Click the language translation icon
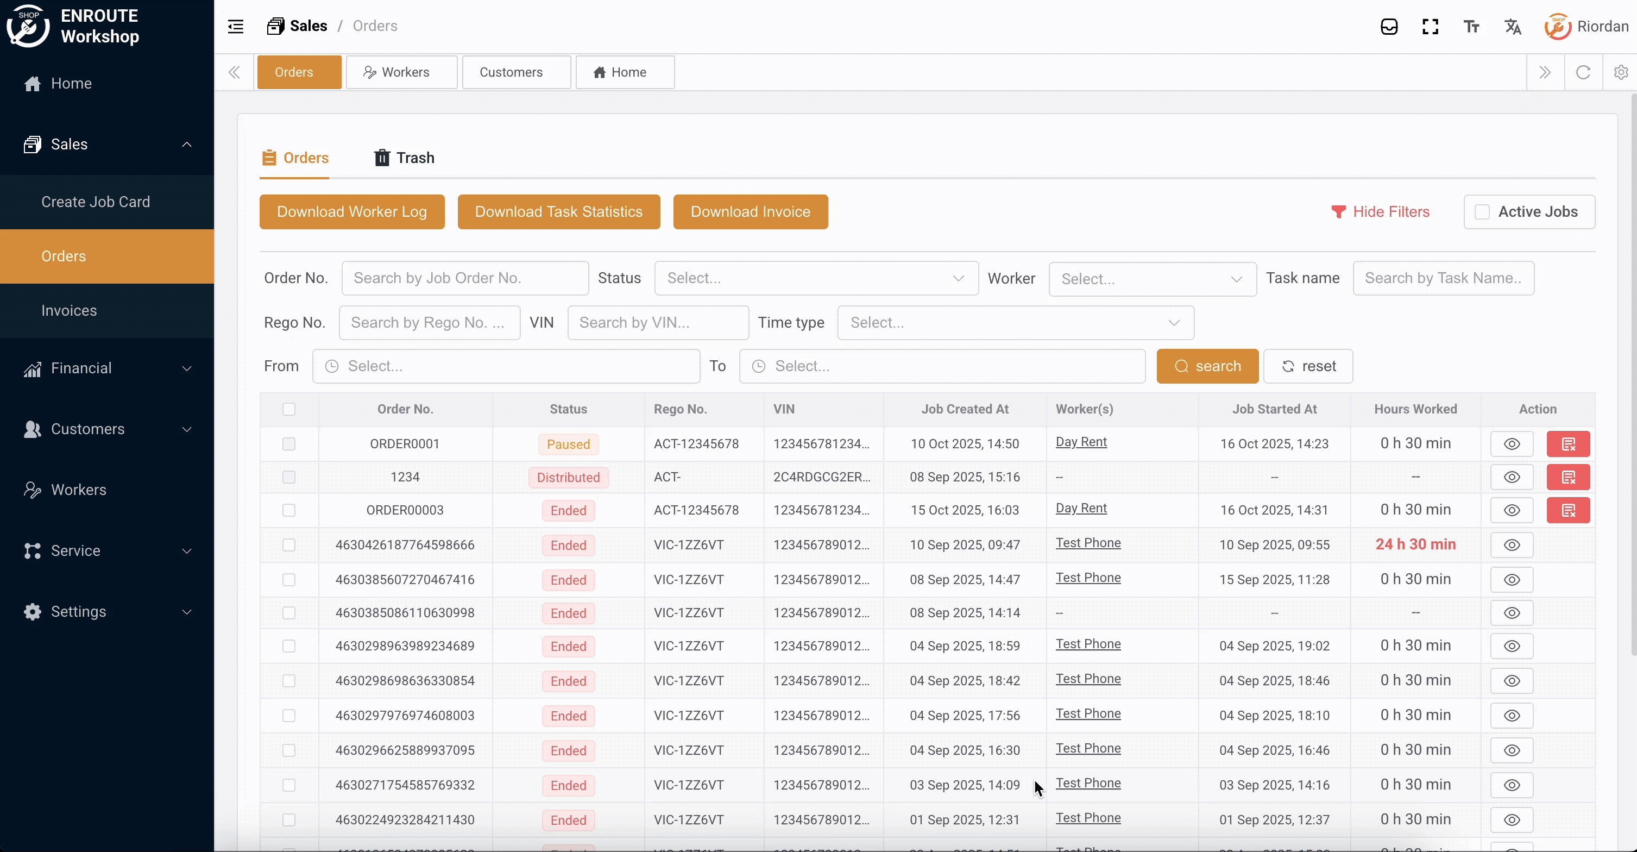Image resolution: width=1637 pixels, height=852 pixels. point(1513,26)
